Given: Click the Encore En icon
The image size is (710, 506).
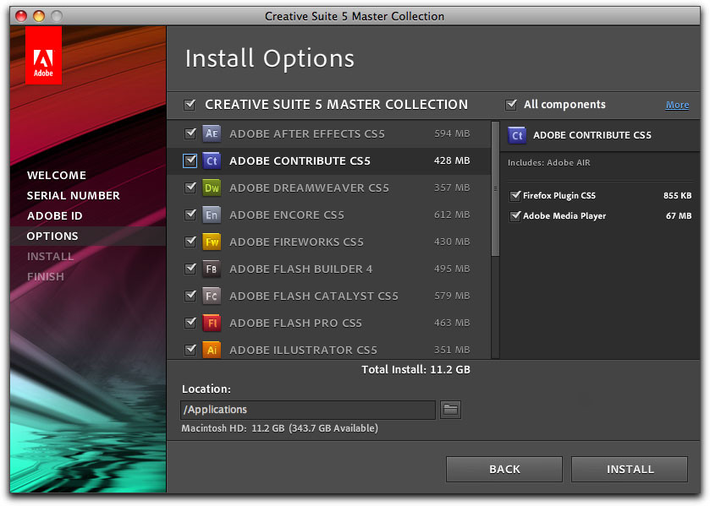Looking at the screenshot, I should coord(212,215).
